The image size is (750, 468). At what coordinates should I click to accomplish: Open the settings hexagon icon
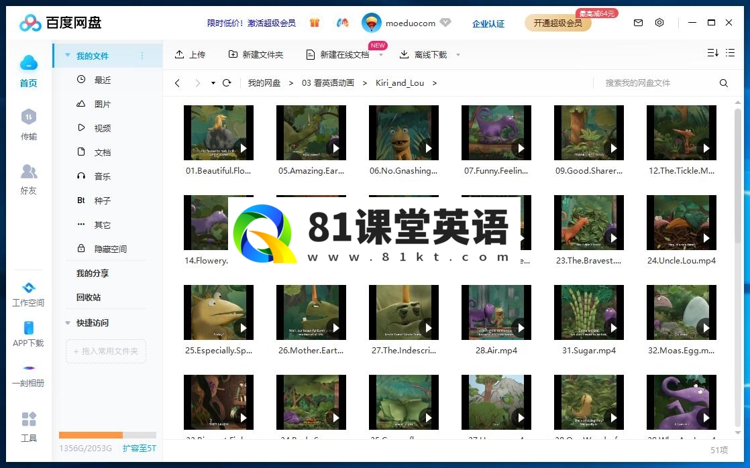point(659,23)
